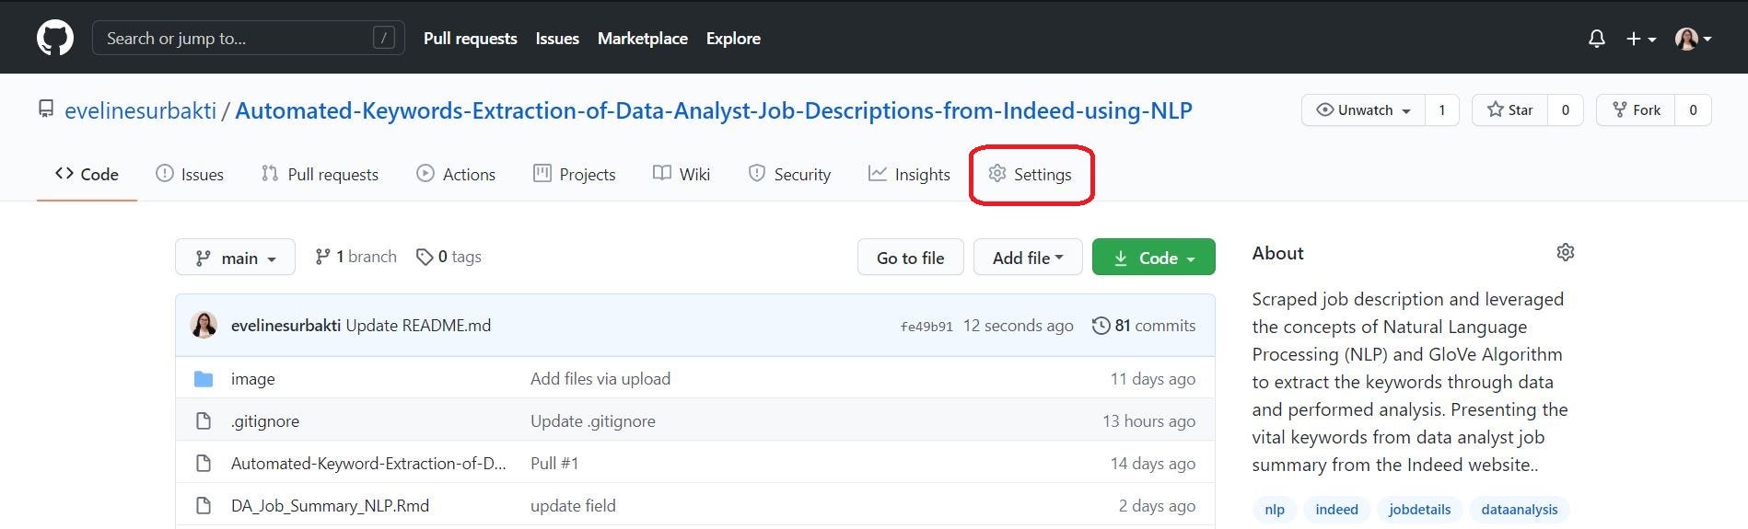Expand the main branch dropdown

click(235, 258)
